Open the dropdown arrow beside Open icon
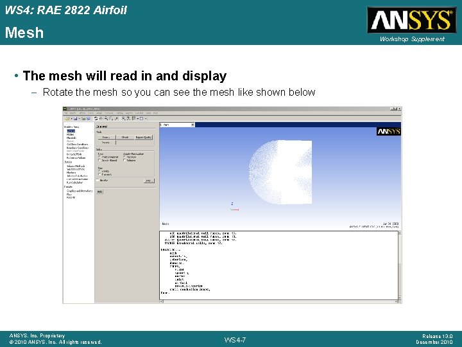This screenshot has width=462, height=347. (72, 119)
